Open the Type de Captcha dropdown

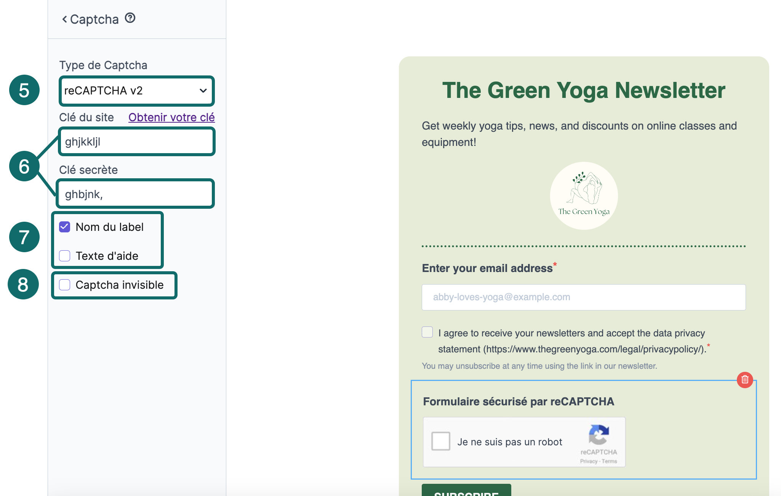(136, 91)
